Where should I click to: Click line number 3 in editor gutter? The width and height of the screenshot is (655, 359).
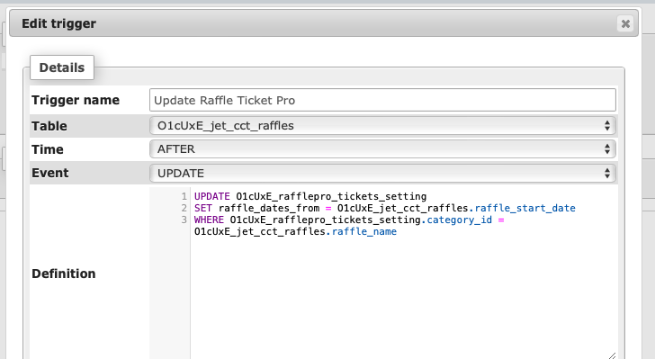[184, 220]
